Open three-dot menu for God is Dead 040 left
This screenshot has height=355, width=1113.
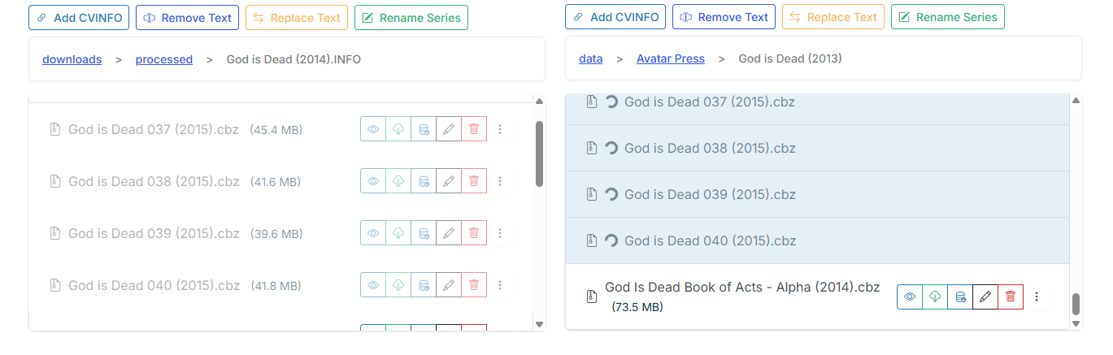pyautogui.click(x=500, y=285)
